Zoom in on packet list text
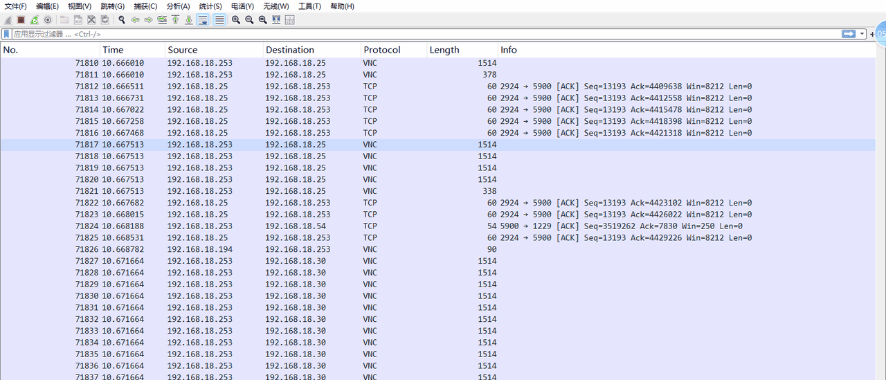886x380 pixels. click(236, 20)
